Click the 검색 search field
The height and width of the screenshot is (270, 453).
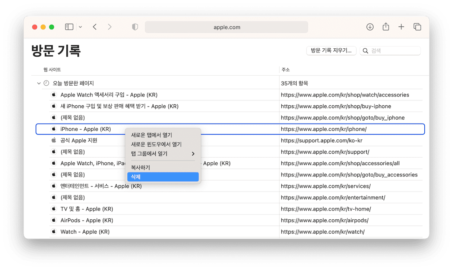tap(390, 51)
